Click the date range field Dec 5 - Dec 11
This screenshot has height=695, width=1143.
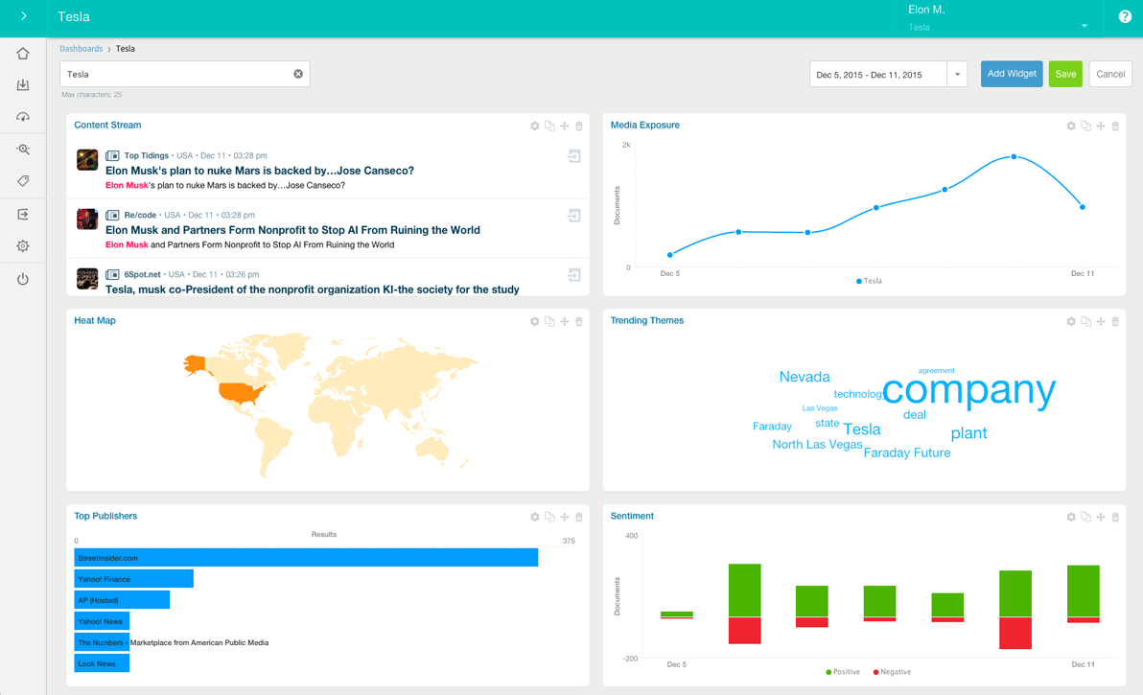877,75
